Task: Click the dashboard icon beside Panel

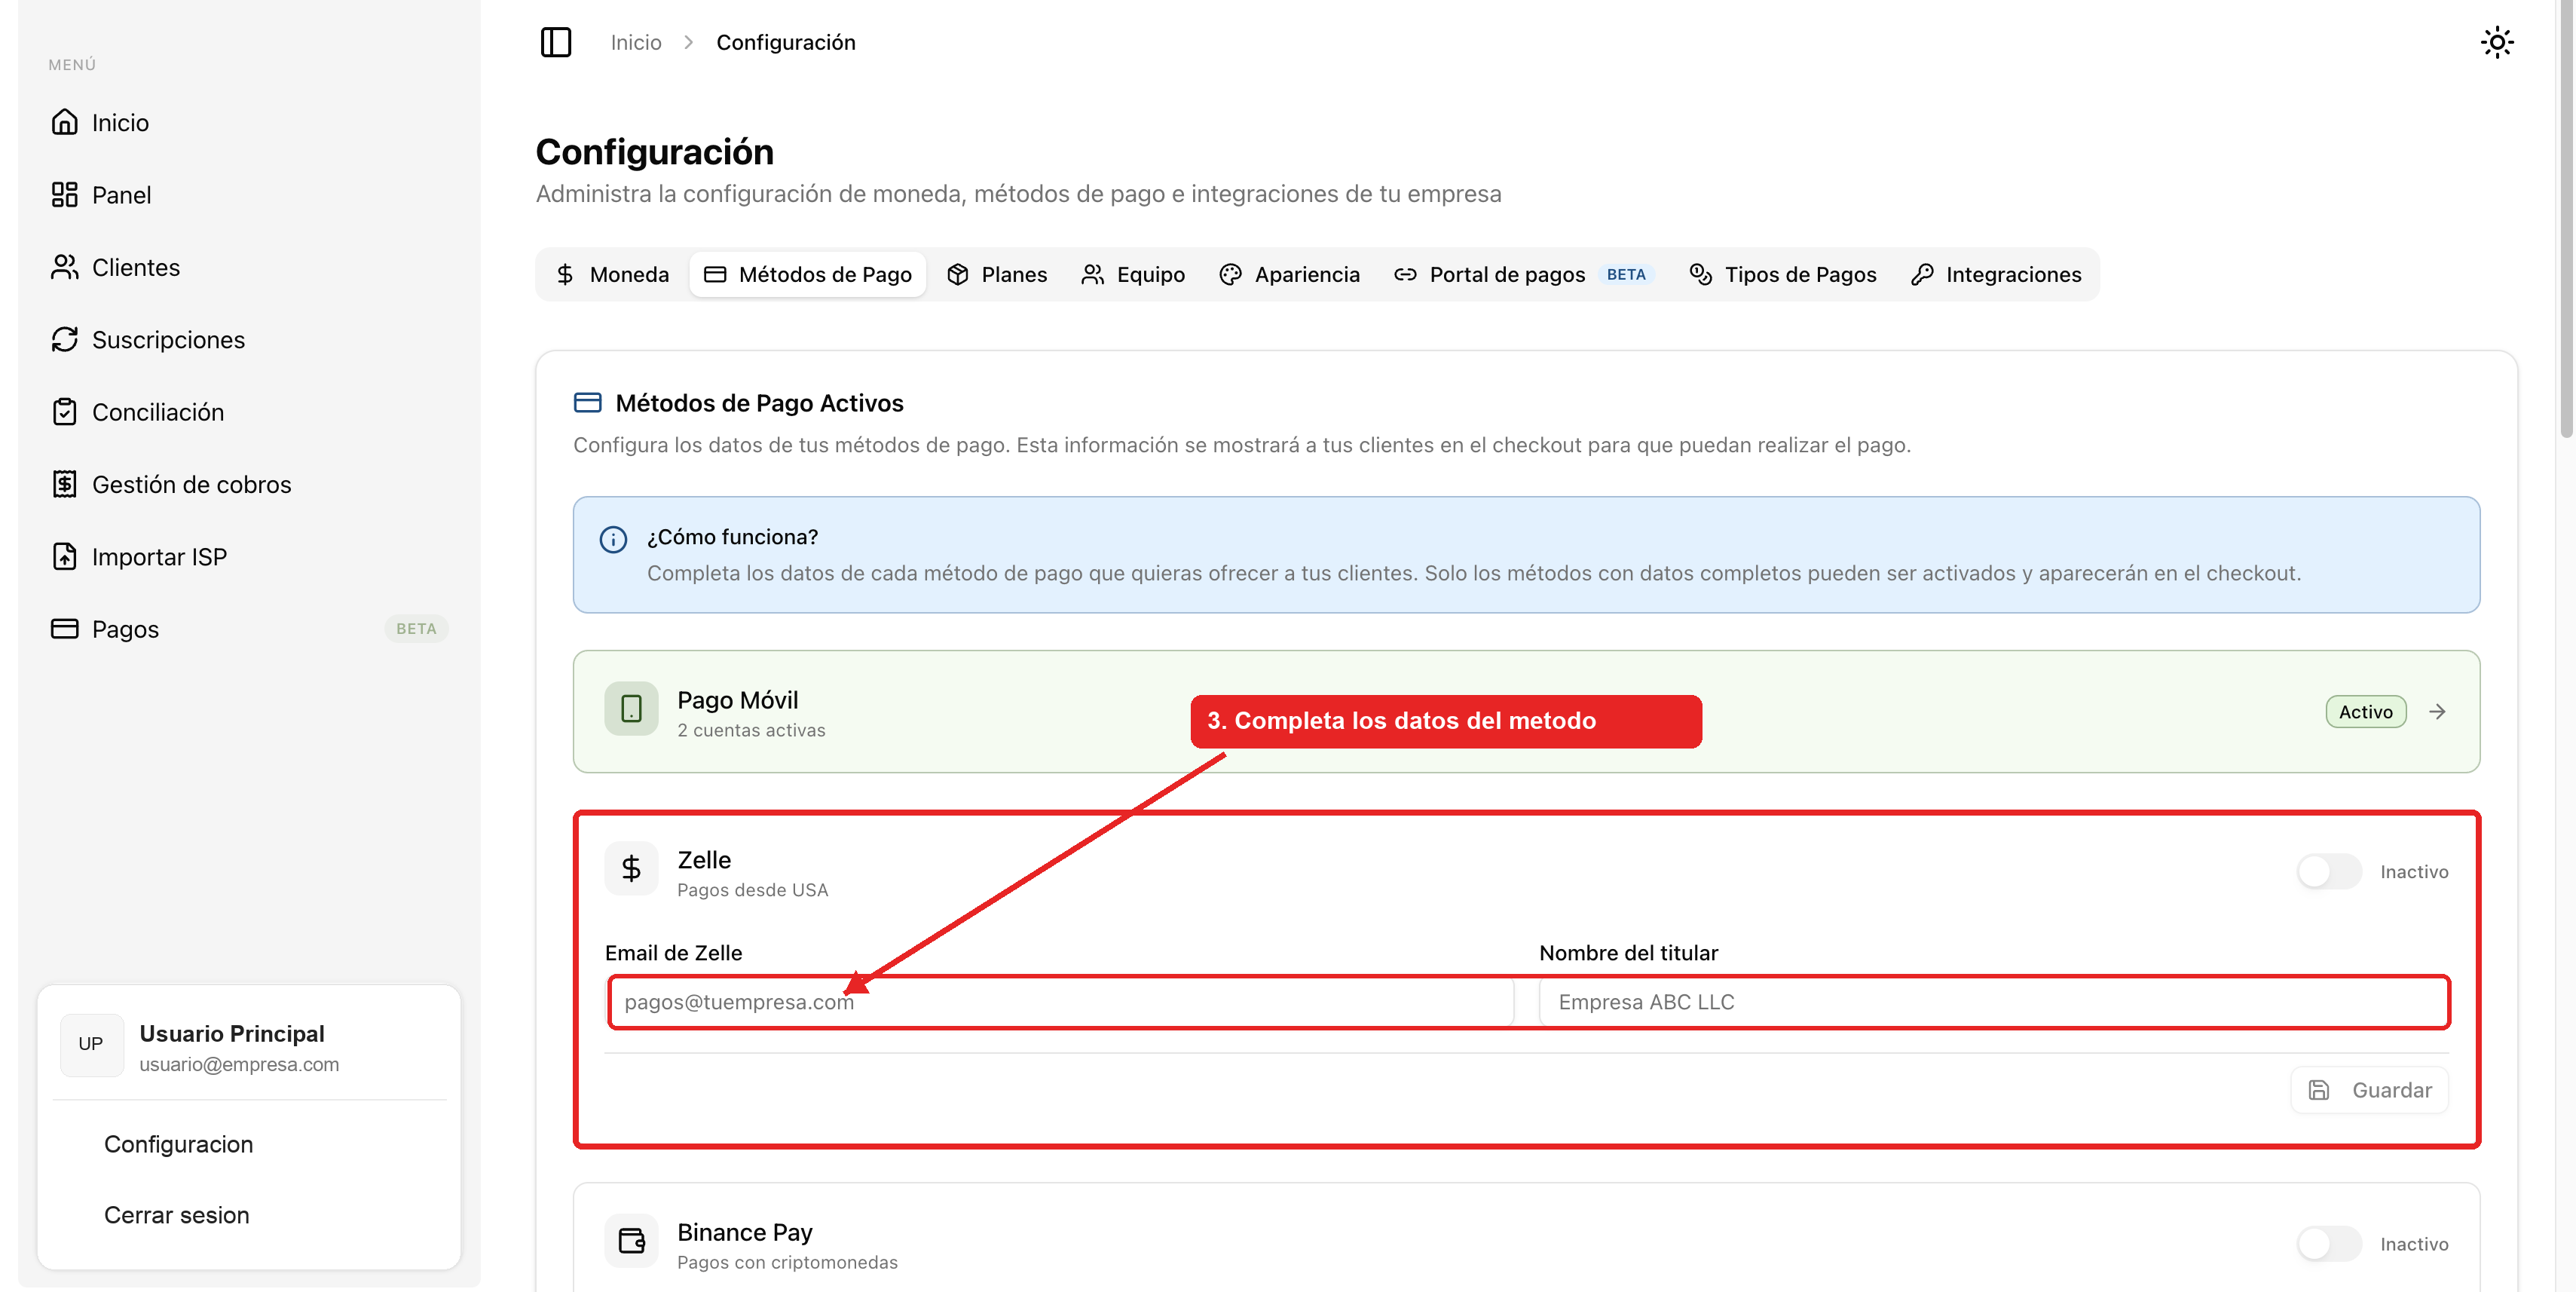Action: [65, 194]
